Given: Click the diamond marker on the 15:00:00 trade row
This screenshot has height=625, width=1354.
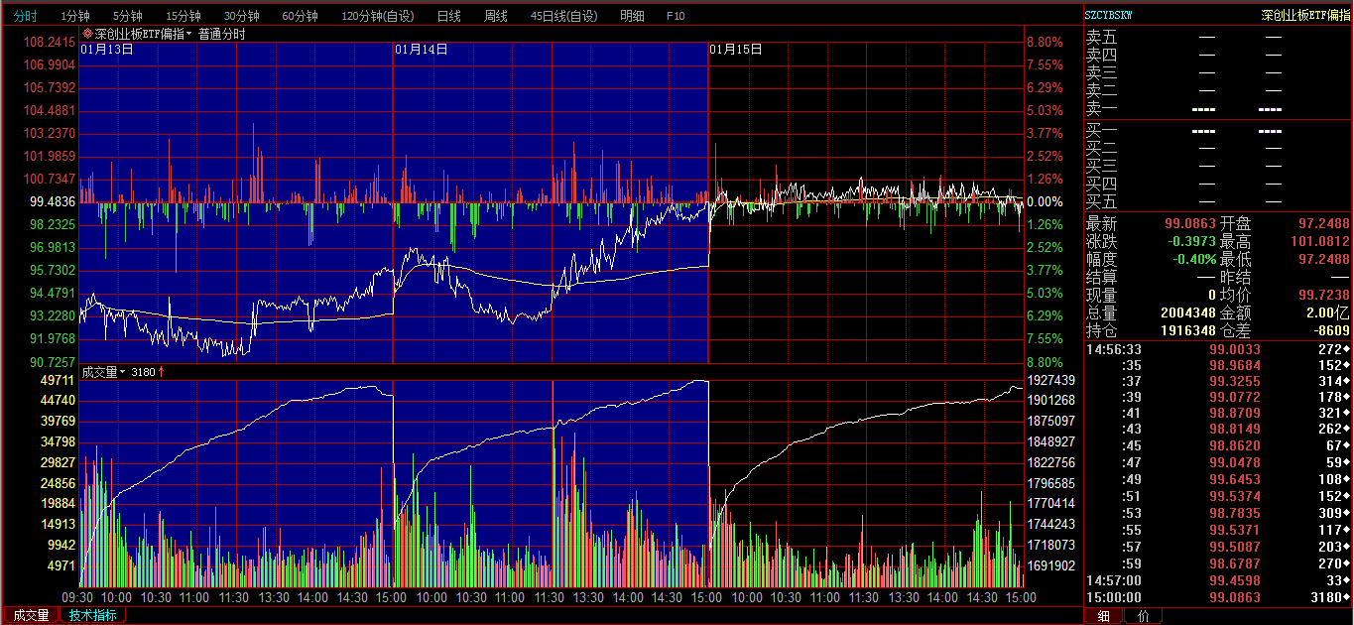Looking at the screenshot, I should click(x=1346, y=598).
